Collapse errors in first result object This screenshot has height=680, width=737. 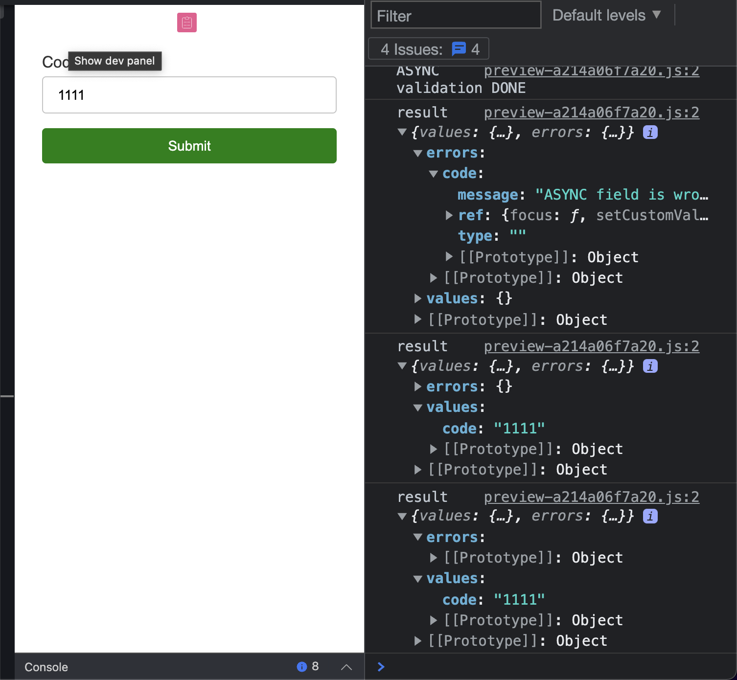click(x=417, y=153)
